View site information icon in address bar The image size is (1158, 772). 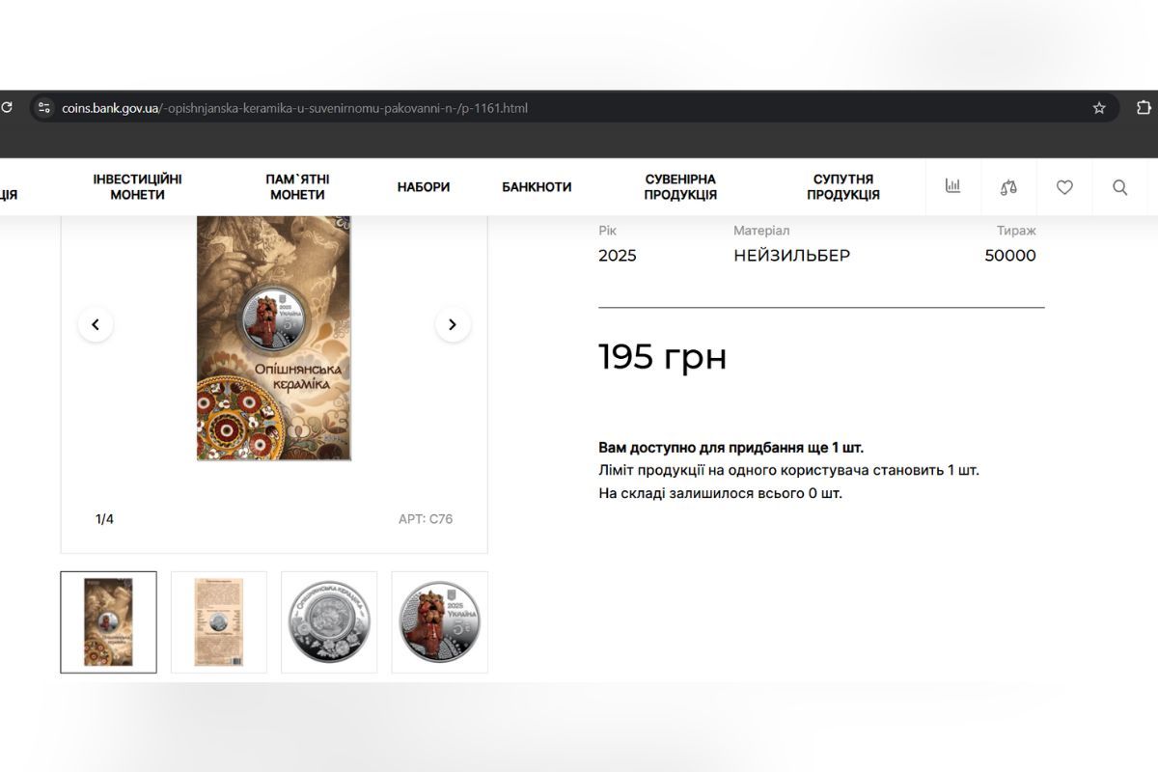43,108
